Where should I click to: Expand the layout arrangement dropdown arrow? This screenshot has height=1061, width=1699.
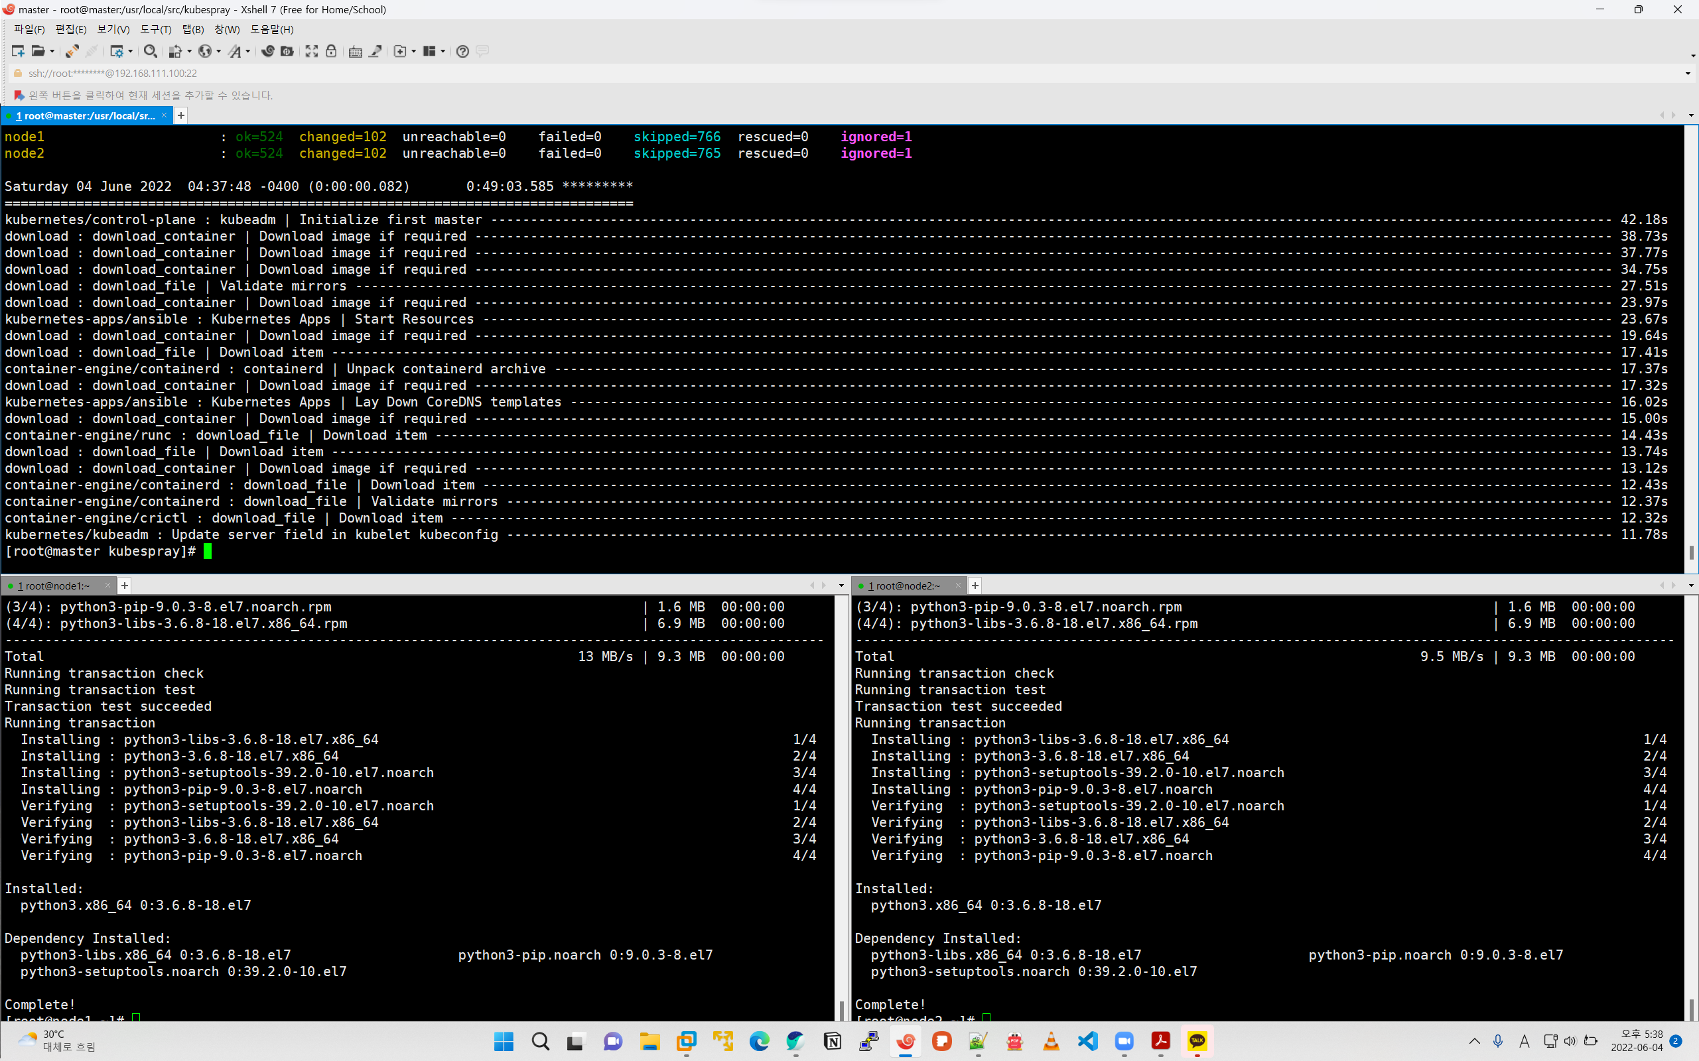click(x=442, y=51)
